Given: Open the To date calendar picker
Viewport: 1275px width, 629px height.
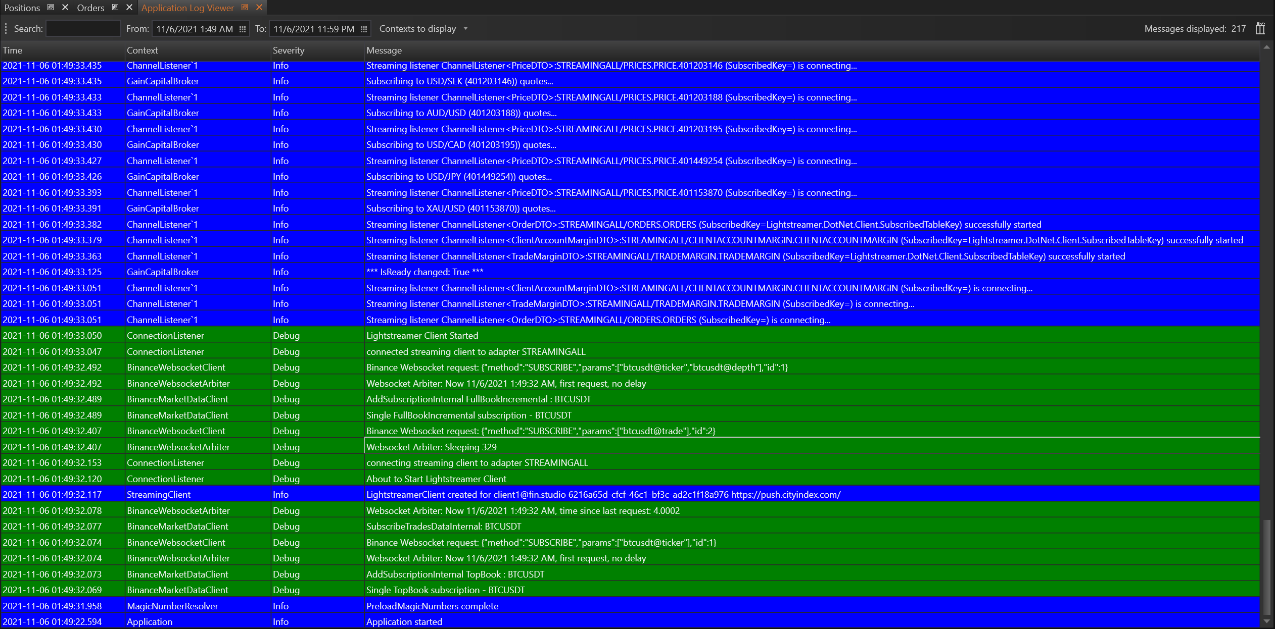Looking at the screenshot, I should (x=364, y=29).
